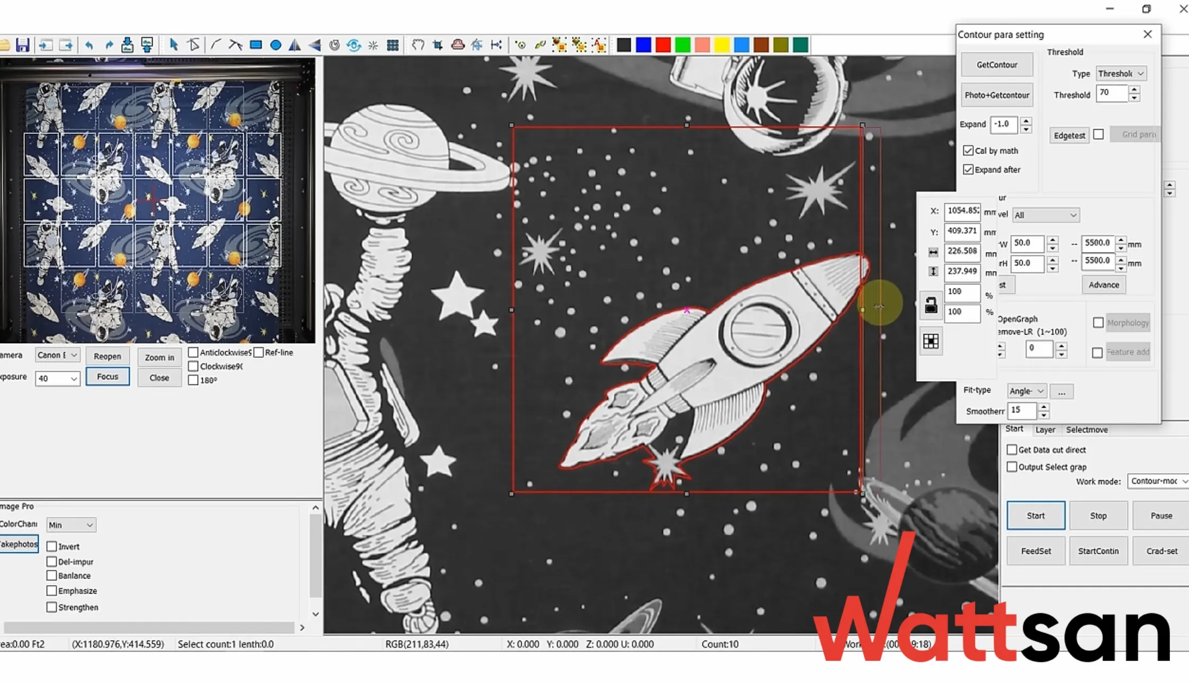Click the Threshold value input field
This screenshot has height=683, width=1189.
[x=1111, y=93]
